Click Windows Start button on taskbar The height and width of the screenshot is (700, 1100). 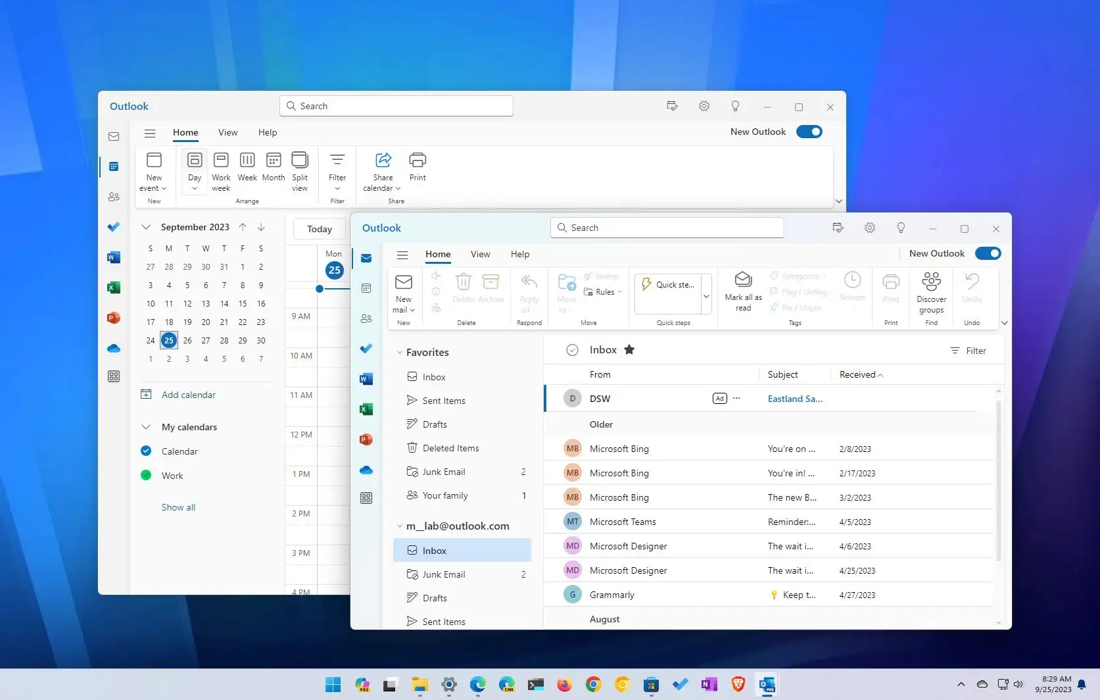pyautogui.click(x=333, y=685)
